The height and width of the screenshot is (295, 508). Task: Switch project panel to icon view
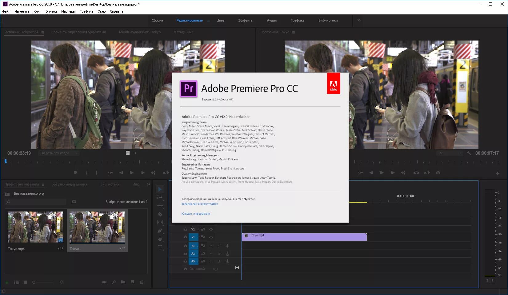coord(26,282)
